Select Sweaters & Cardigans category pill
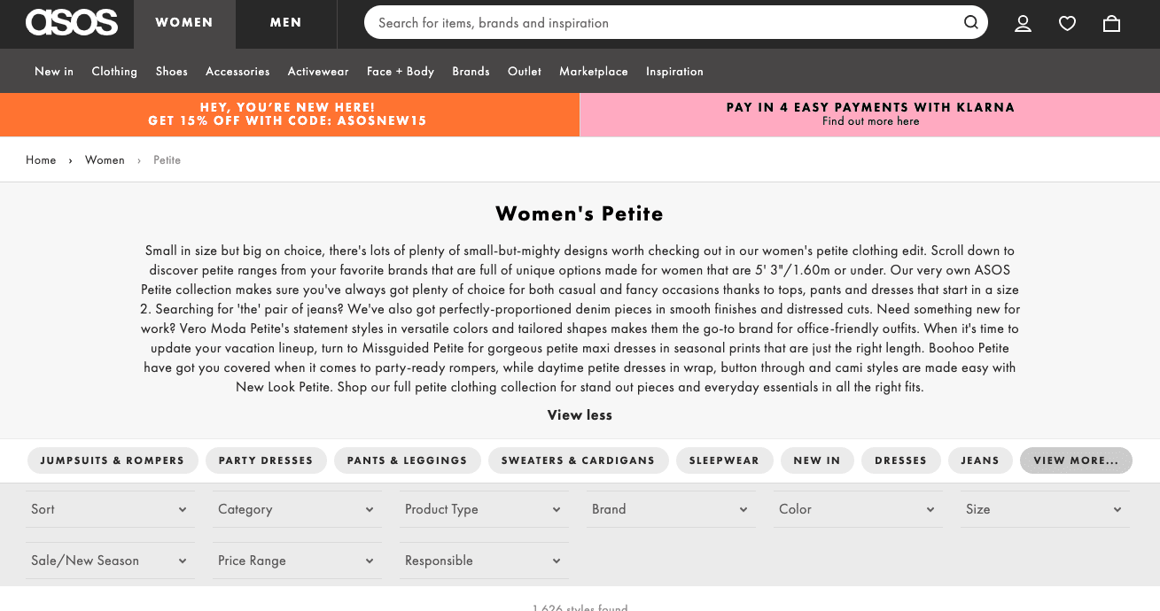1160x611 pixels. (578, 460)
